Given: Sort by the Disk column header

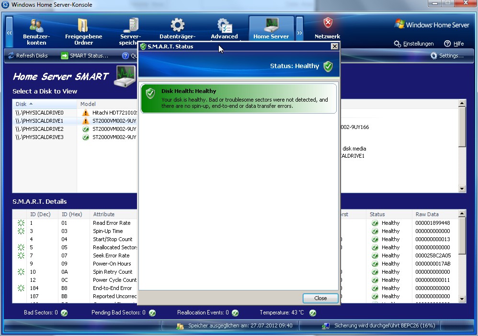Looking at the screenshot, I should coord(45,104).
